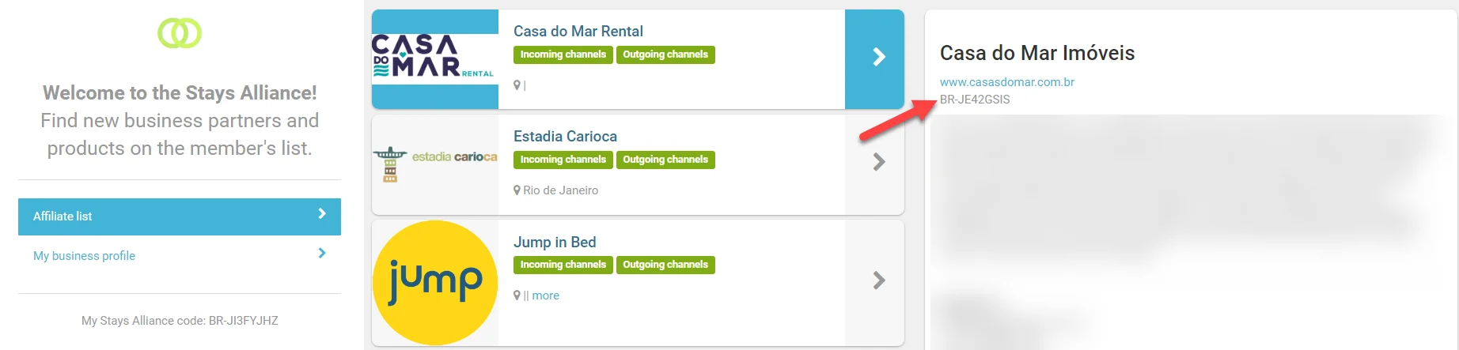Click Estadia Carioca title
Viewport: 1459px width, 350px height.
pos(565,137)
